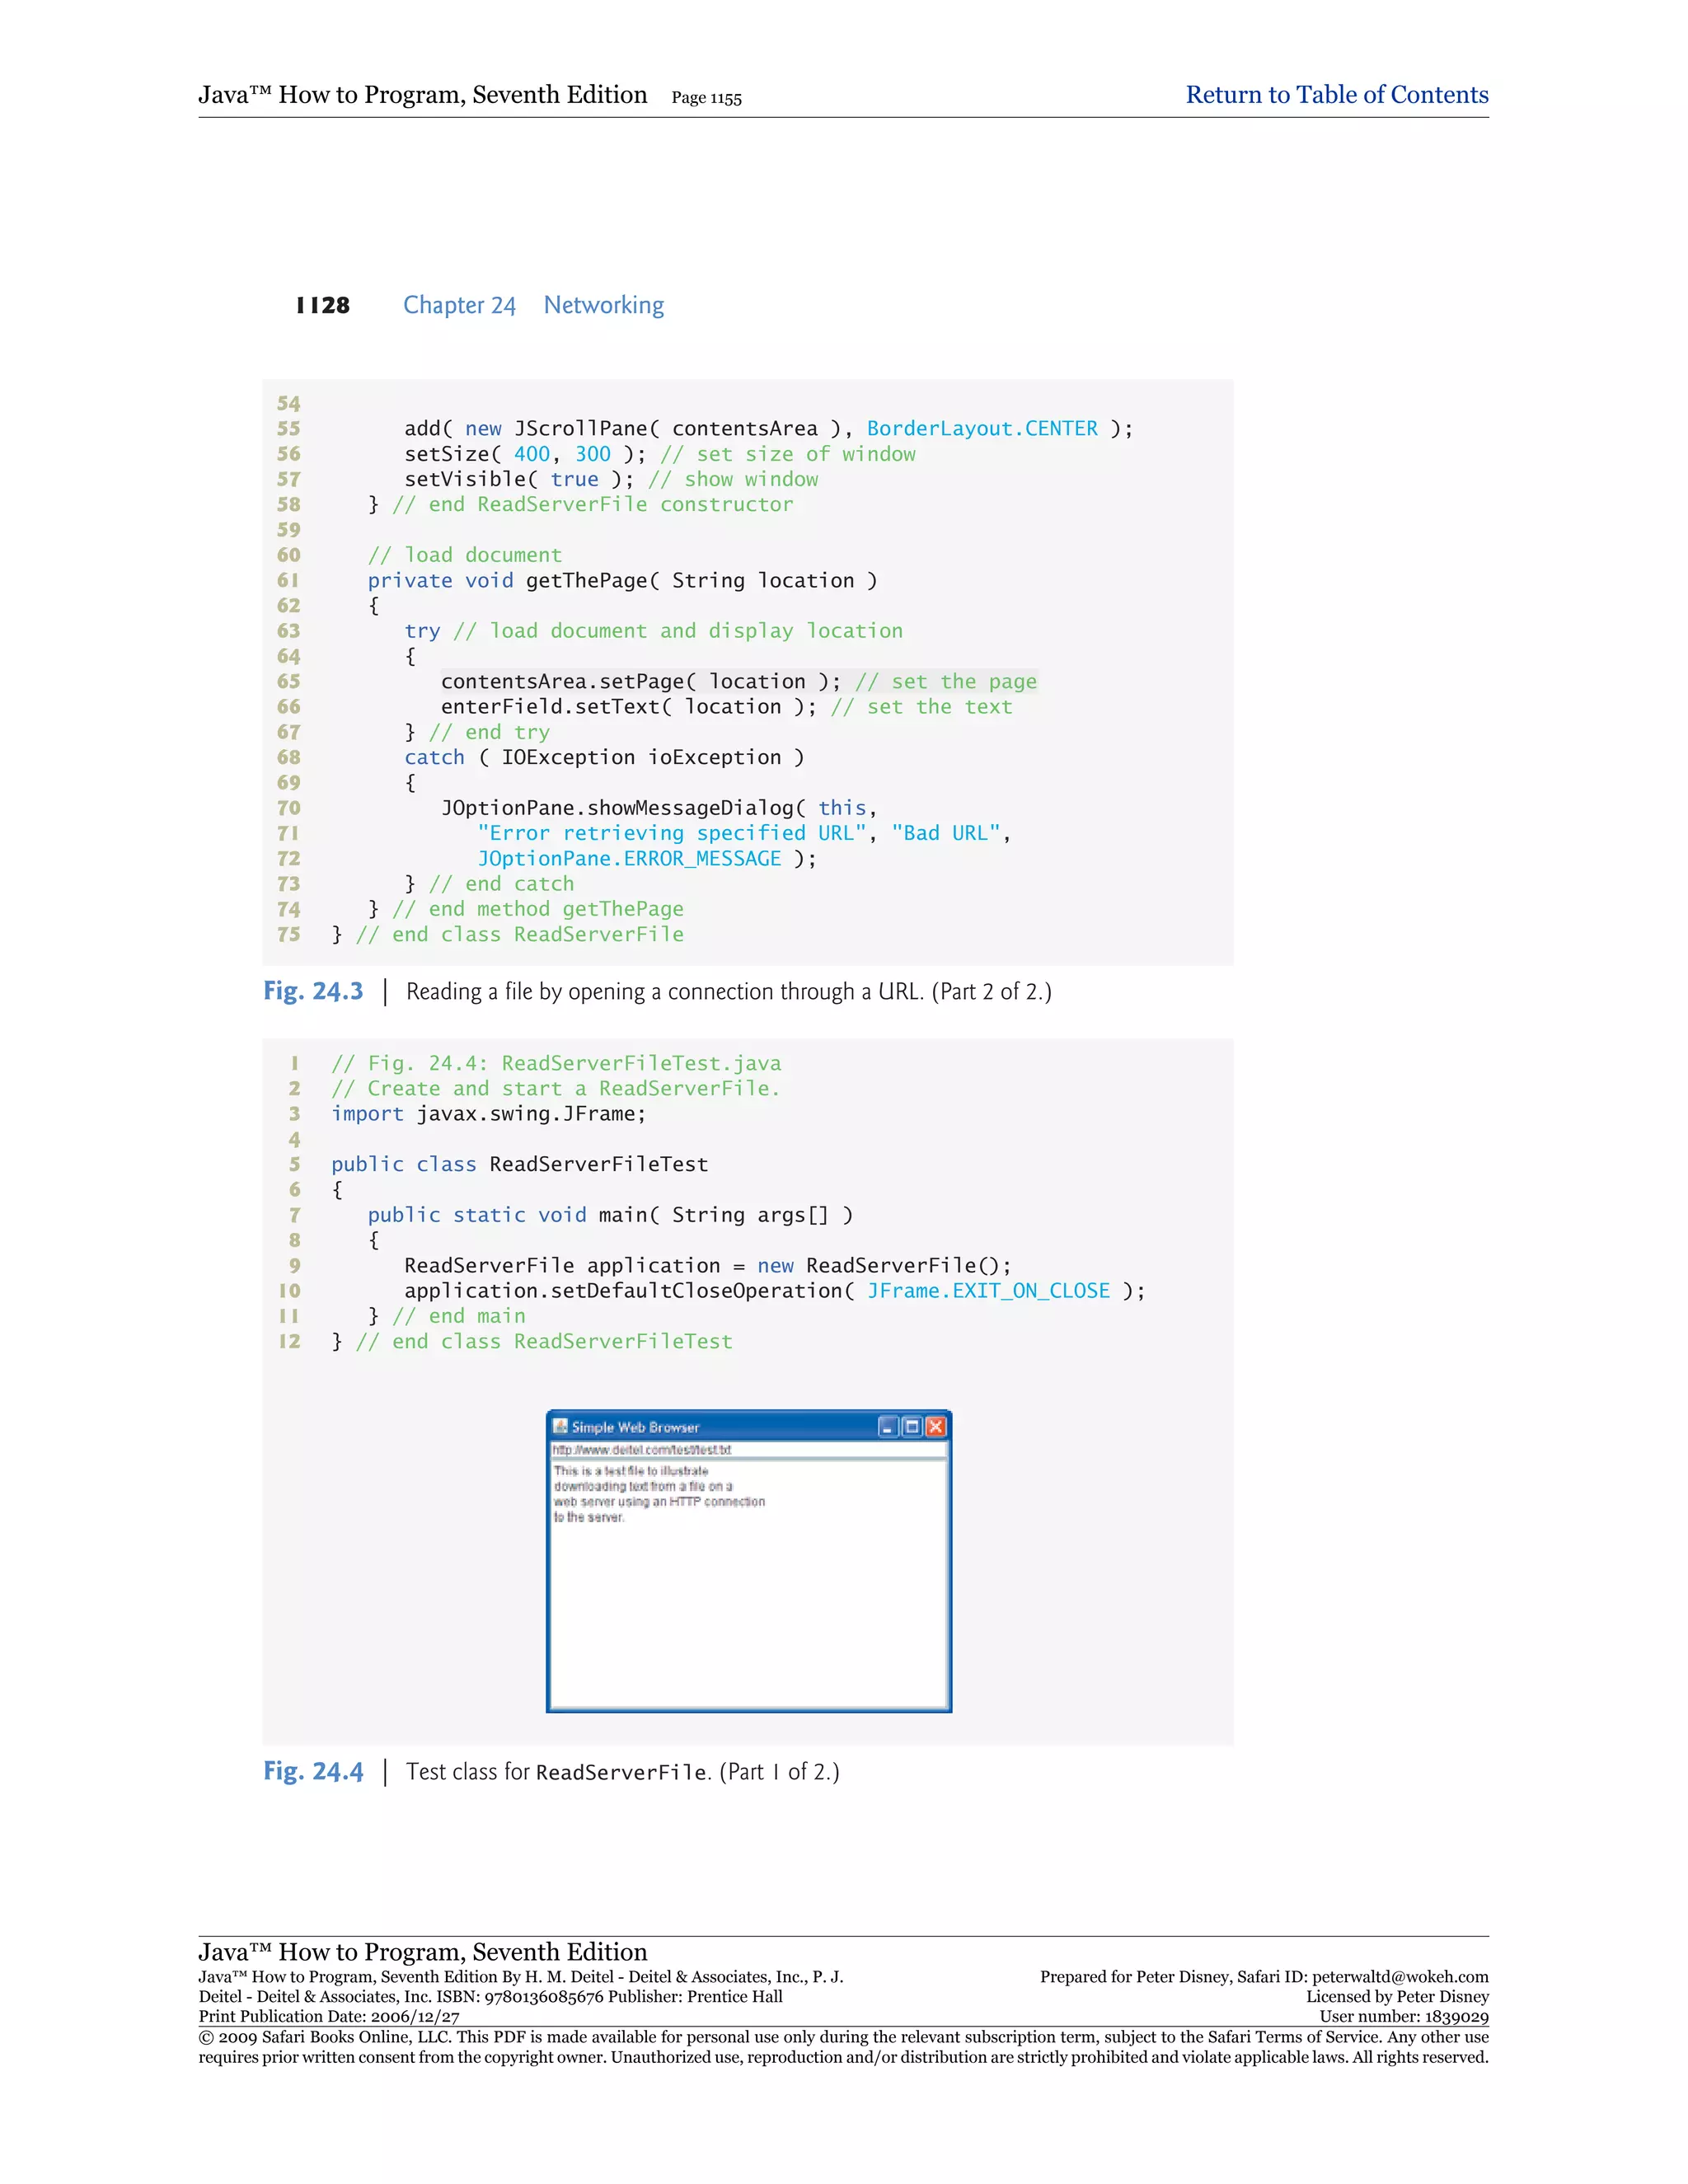1688x2184 pixels.
Task: Minimize the Simple Web Browser window
Action: click(888, 1427)
